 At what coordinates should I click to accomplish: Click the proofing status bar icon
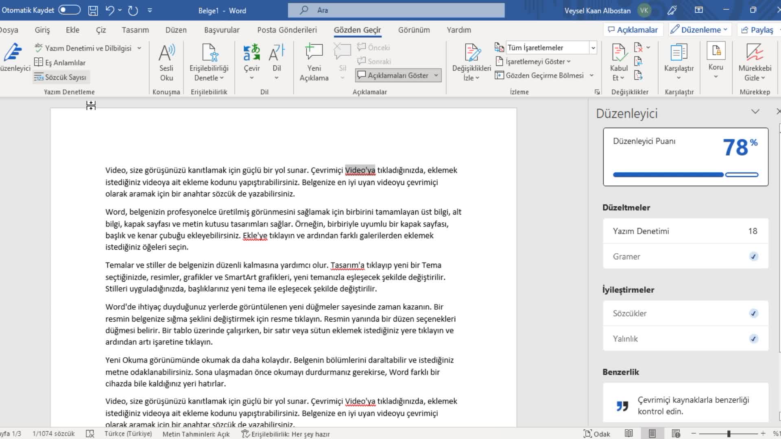click(90, 434)
